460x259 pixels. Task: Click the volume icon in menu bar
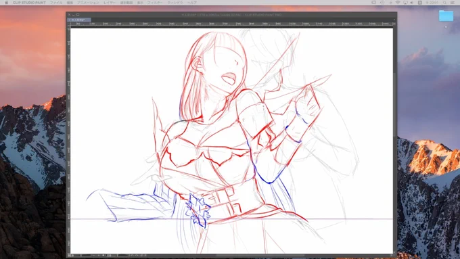[411, 2]
